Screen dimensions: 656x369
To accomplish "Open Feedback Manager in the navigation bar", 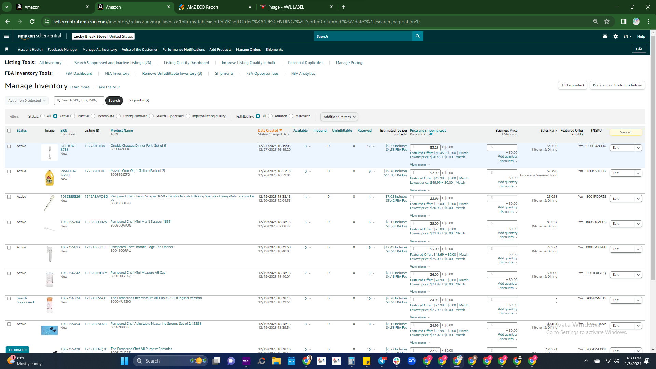I will [x=63, y=50].
